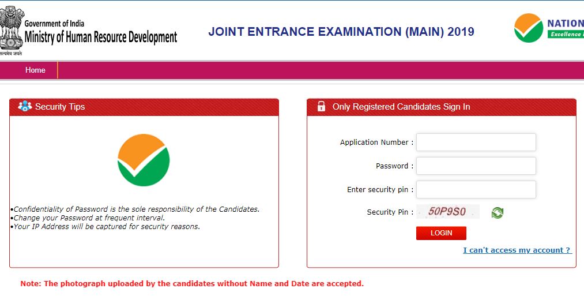
Task: Click the IP Address capture tip text
Action: tap(107, 227)
